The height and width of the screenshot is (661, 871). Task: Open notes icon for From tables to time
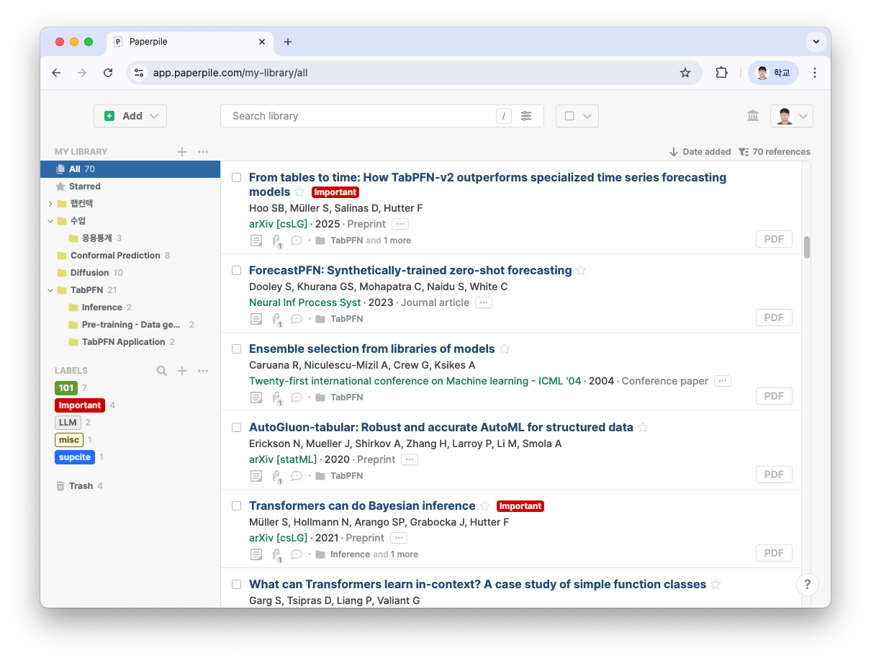point(256,240)
